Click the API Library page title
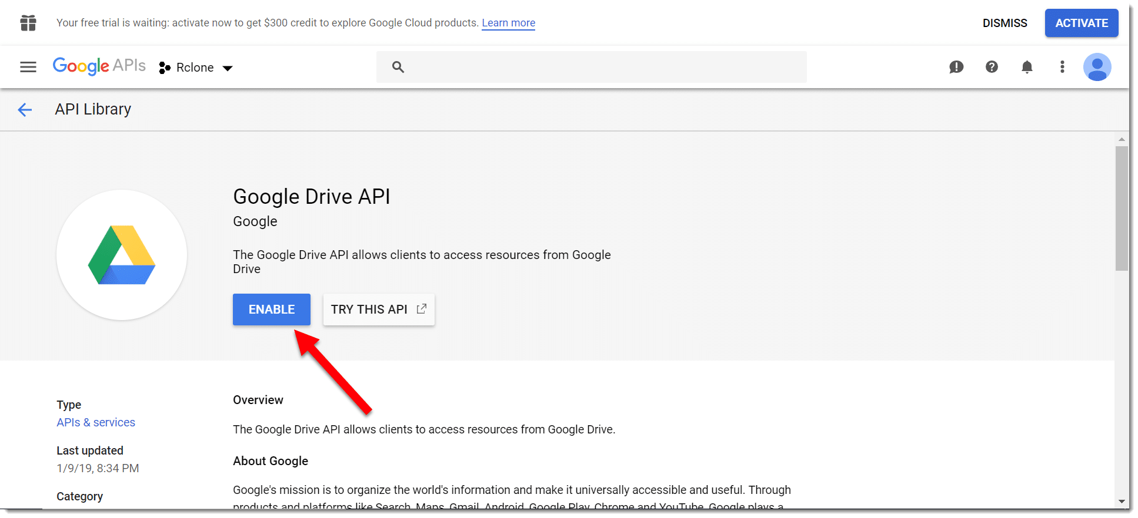This screenshot has height=518, width=1138. point(93,109)
